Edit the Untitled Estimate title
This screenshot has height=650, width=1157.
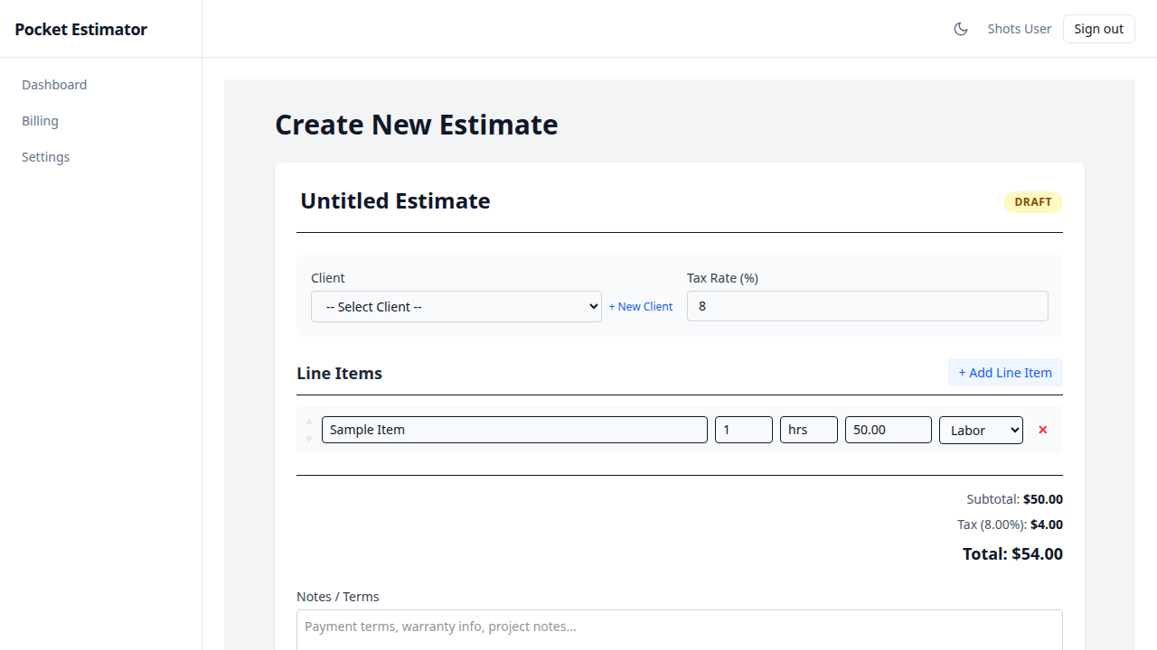(x=396, y=200)
